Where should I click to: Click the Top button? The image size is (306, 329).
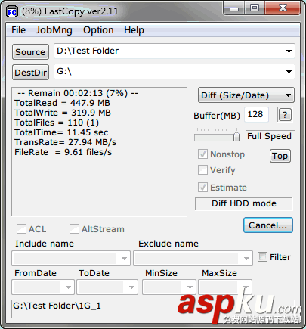[280, 156]
